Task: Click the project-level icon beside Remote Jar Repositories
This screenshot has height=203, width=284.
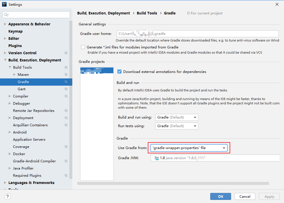Action: (x=66, y=111)
